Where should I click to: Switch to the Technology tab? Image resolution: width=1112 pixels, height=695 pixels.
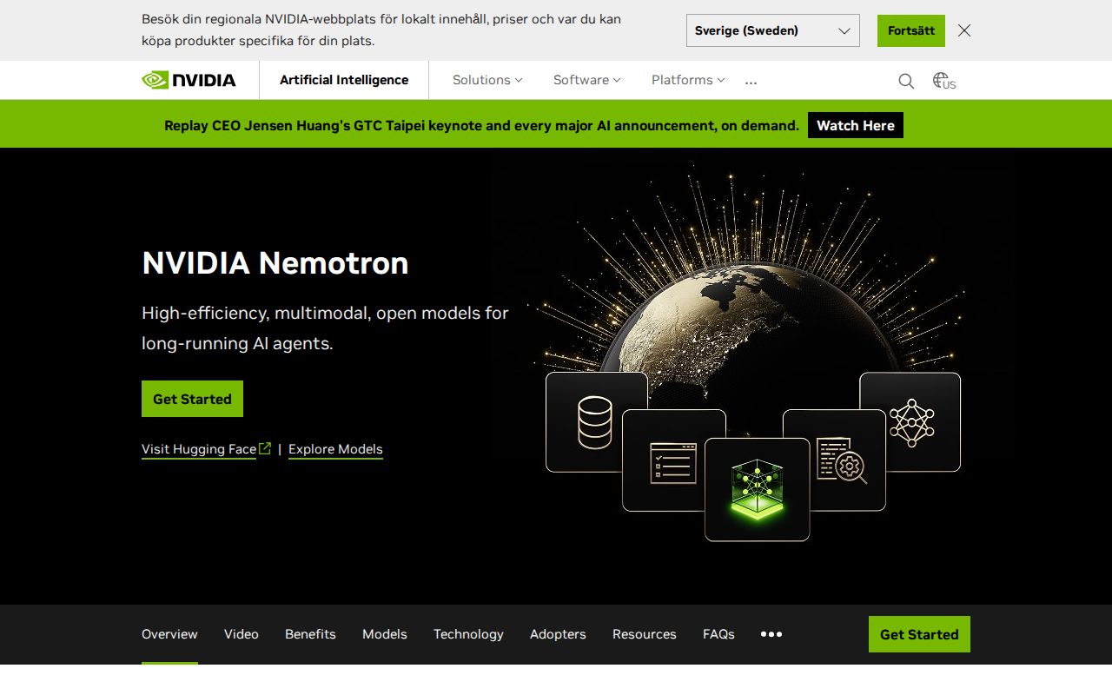point(468,634)
